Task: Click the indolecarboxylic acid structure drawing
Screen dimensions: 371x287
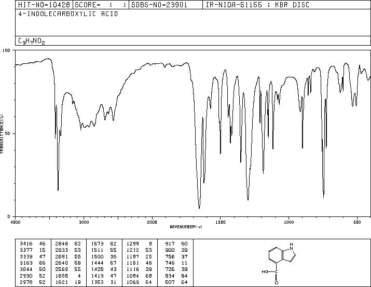Action: [279, 263]
